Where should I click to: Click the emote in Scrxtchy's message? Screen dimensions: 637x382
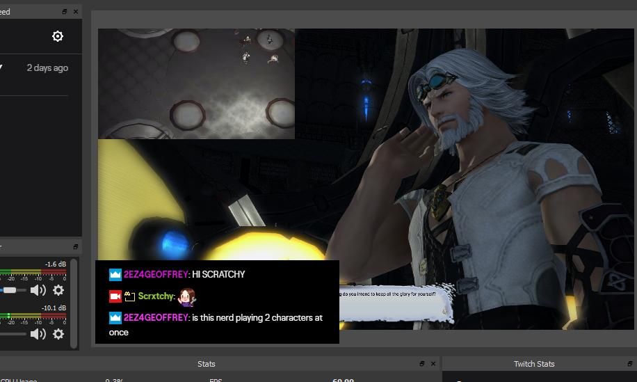tap(186, 297)
